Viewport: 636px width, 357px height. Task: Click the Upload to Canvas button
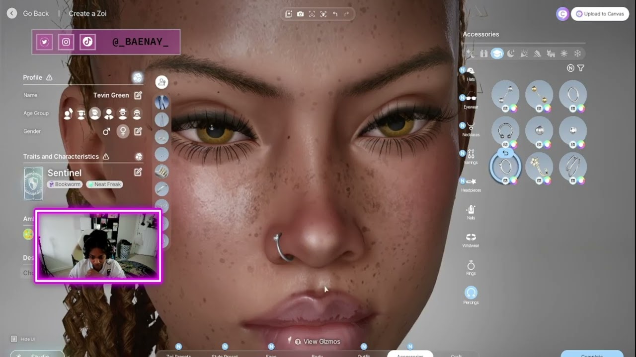[x=600, y=14]
